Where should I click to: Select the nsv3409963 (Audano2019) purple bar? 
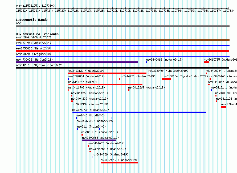99,140
